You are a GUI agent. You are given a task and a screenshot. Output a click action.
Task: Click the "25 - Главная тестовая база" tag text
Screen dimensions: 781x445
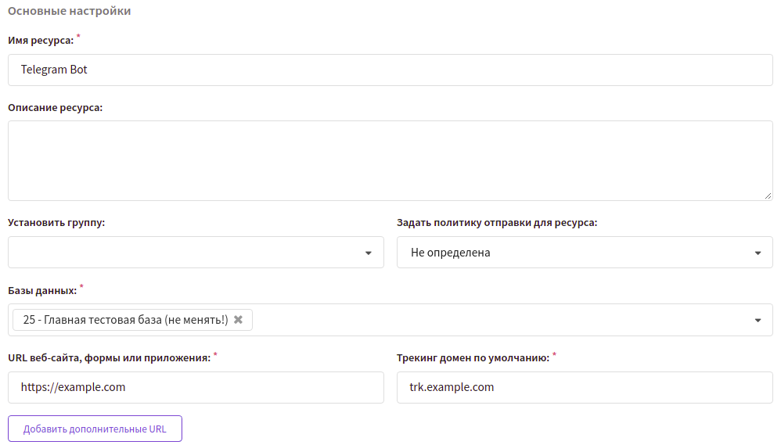(x=125, y=320)
